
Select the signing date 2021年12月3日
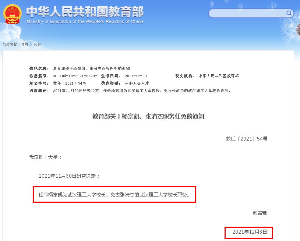click(250, 232)
